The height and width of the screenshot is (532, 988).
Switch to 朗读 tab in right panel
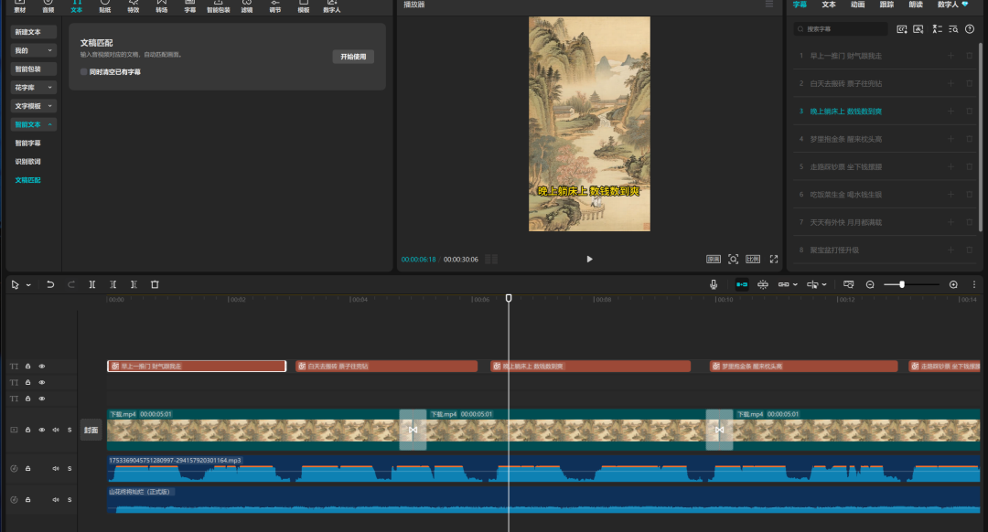(916, 5)
